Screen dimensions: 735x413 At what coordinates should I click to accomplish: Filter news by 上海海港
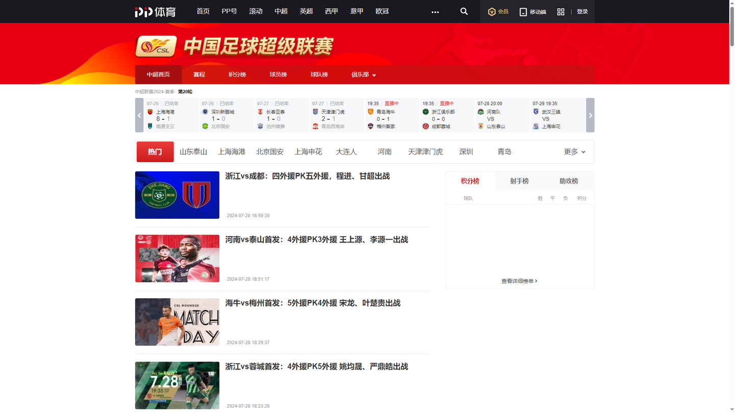point(232,152)
